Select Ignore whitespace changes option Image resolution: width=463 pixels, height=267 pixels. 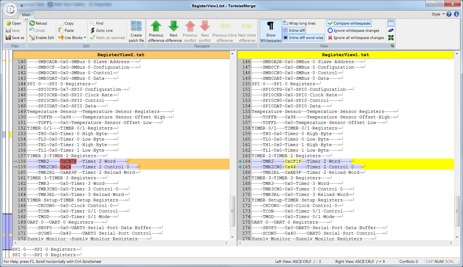pyautogui.click(x=353, y=30)
